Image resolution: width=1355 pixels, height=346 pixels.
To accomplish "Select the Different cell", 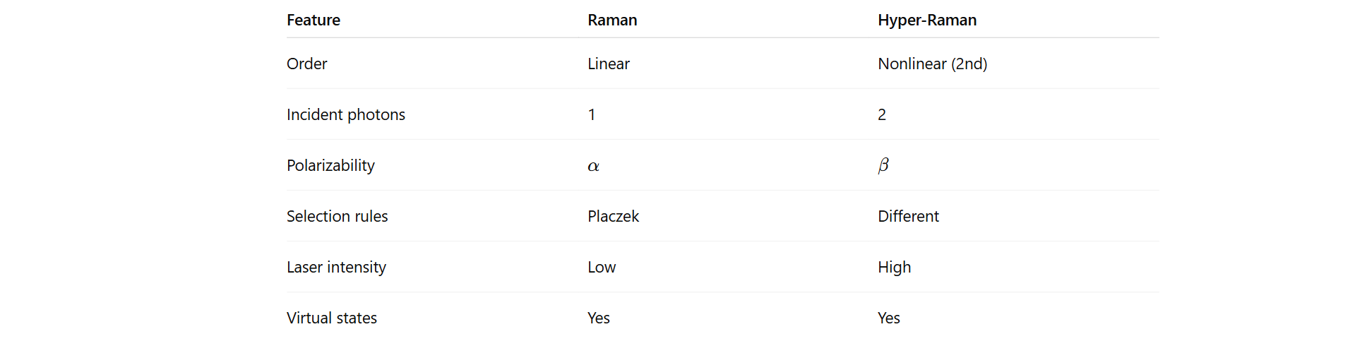I will tap(908, 217).
